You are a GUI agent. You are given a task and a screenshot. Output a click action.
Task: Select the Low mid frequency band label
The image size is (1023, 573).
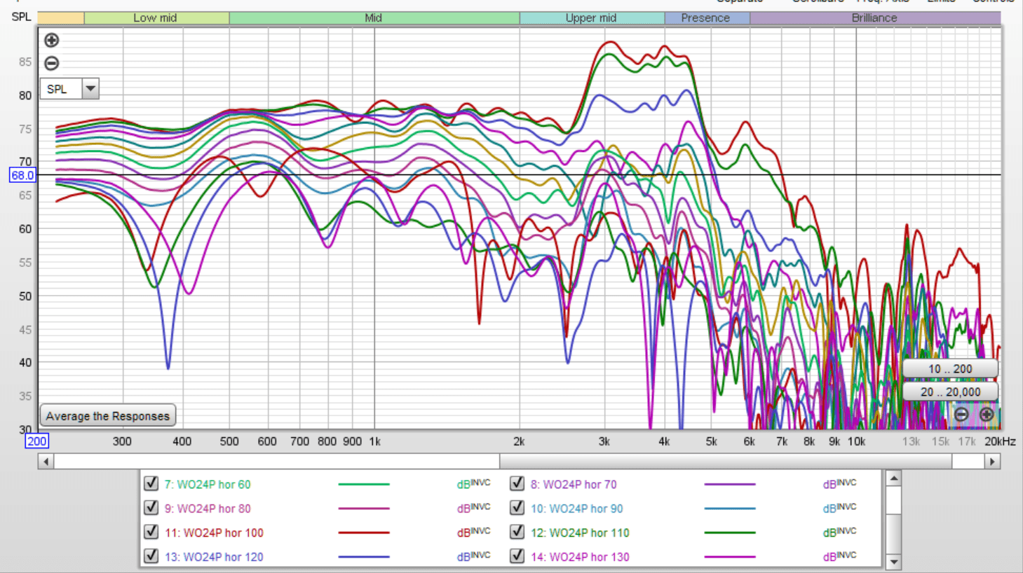[156, 18]
